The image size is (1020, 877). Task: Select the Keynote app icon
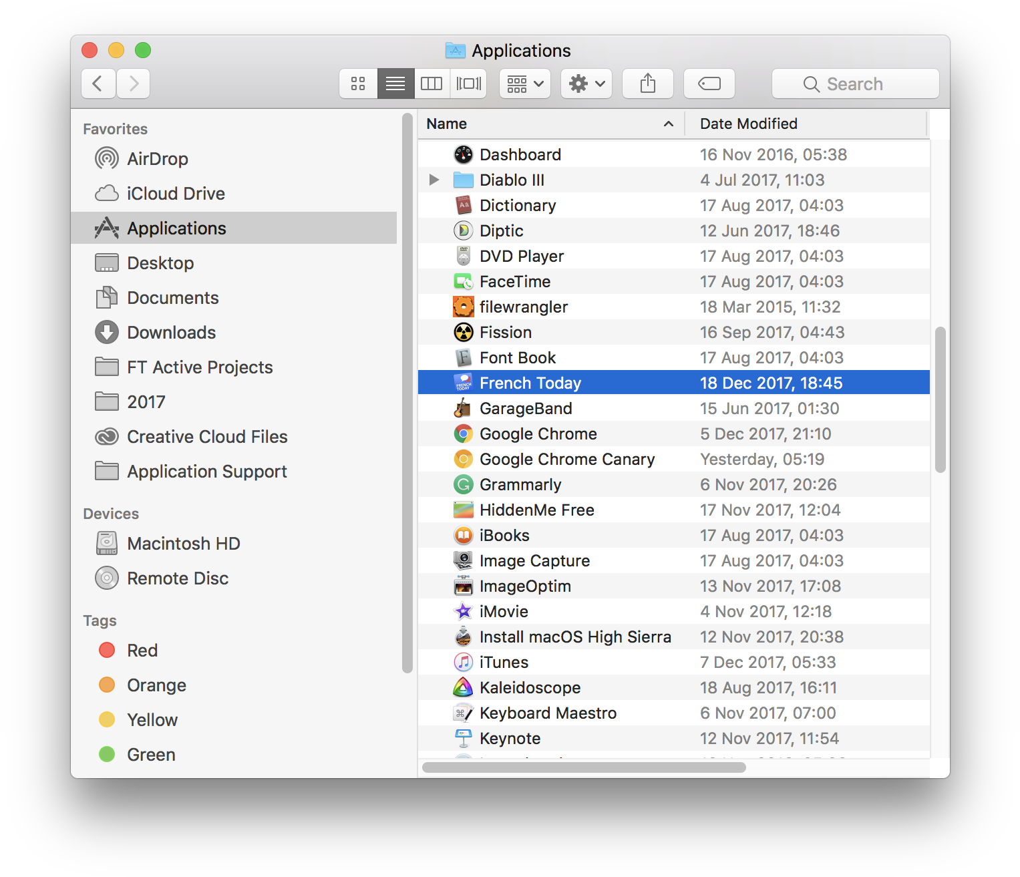[464, 738]
